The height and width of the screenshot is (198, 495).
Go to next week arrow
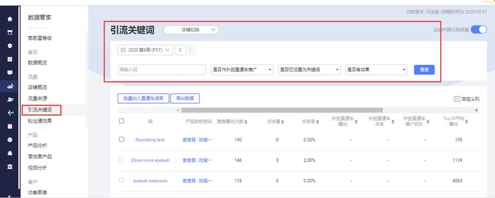(x=190, y=50)
